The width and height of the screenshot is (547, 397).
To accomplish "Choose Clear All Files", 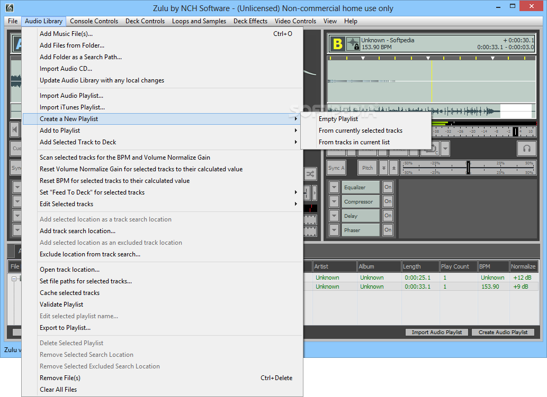I will pos(162,390).
